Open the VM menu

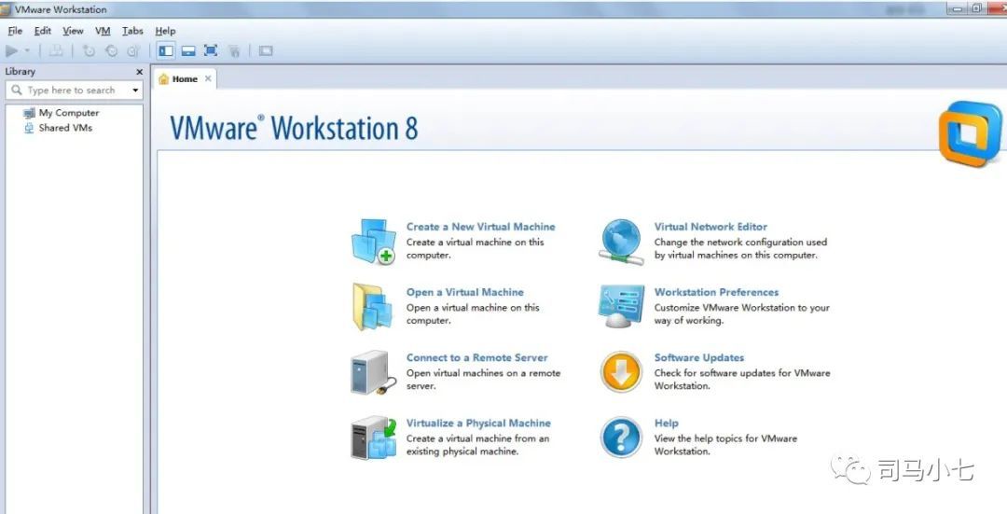tap(103, 31)
